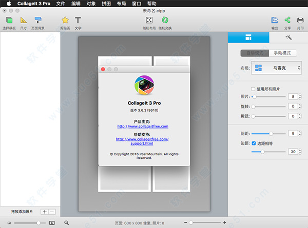Open the 布局 menu
The height and width of the screenshot is (228, 308).
click(121, 4)
